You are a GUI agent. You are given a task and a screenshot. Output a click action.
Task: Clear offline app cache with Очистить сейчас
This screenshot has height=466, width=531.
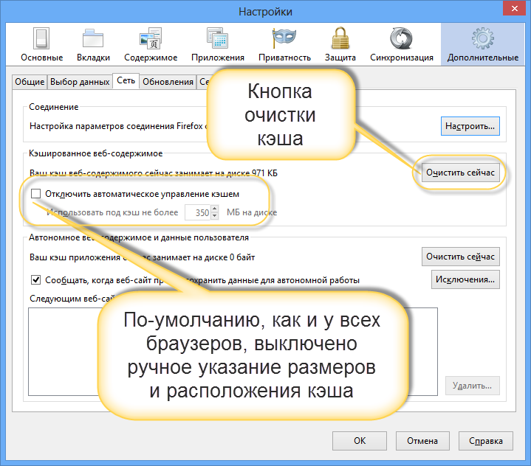tap(461, 257)
